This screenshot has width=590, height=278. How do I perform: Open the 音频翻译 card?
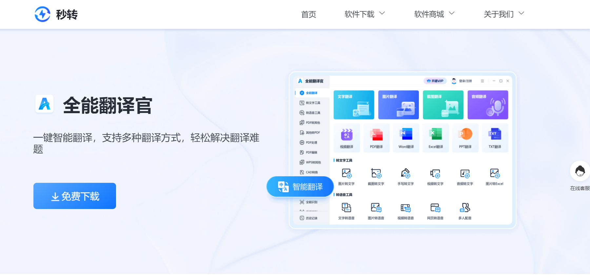tap(488, 105)
